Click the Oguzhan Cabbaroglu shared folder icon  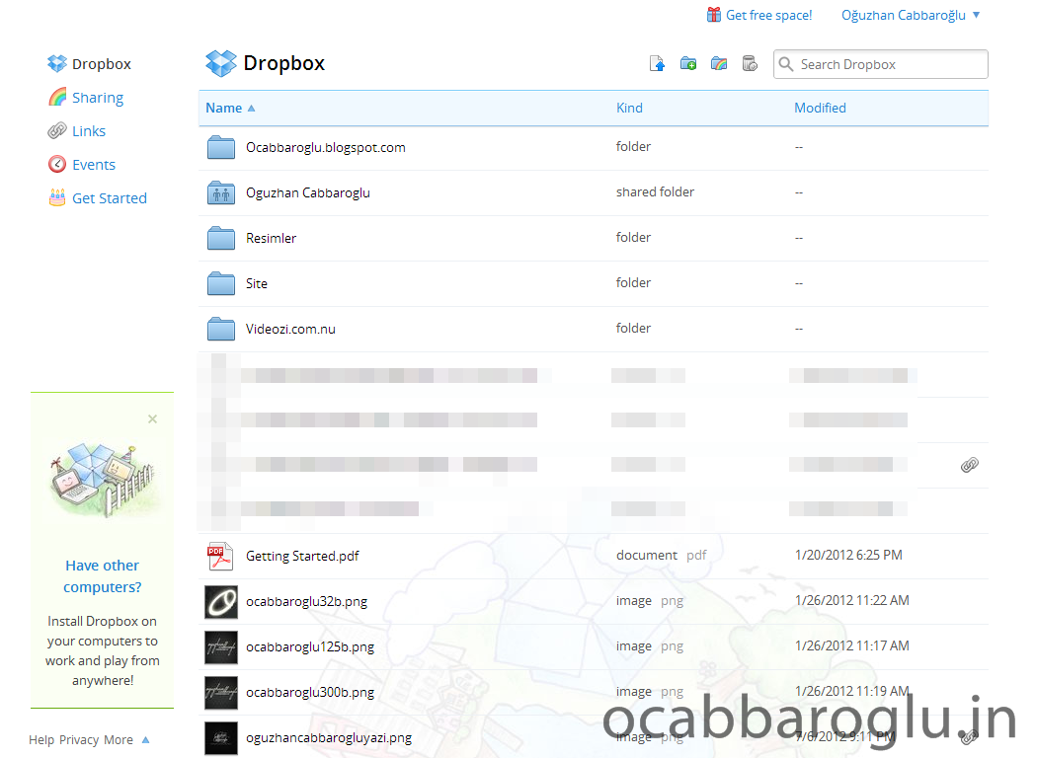point(221,193)
